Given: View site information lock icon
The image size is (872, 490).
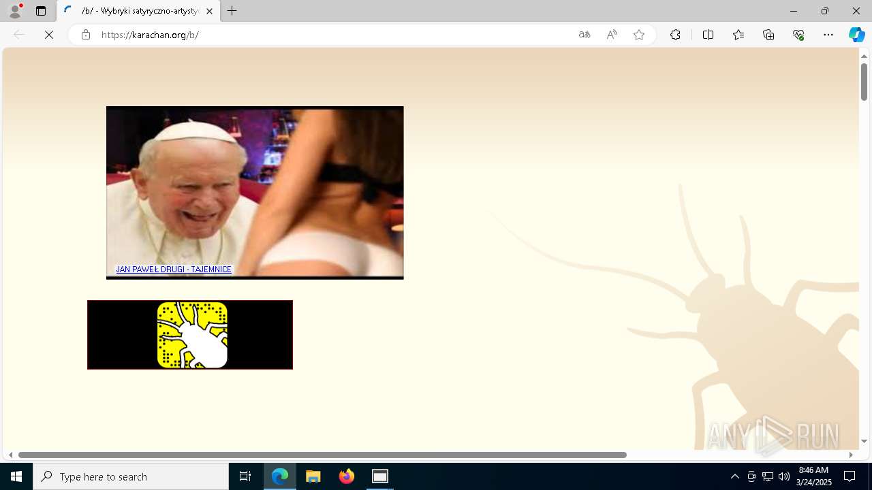Looking at the screenshot, I should coord(86,35).
